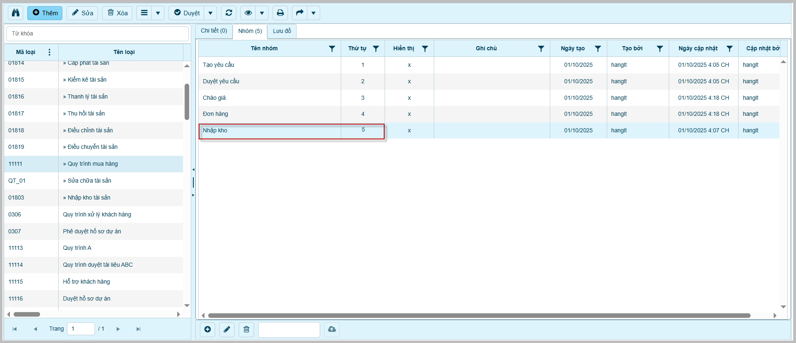The image size is (796, 343).
Task: Open the Lưu đồ tab
Action: tap(282, 31)
